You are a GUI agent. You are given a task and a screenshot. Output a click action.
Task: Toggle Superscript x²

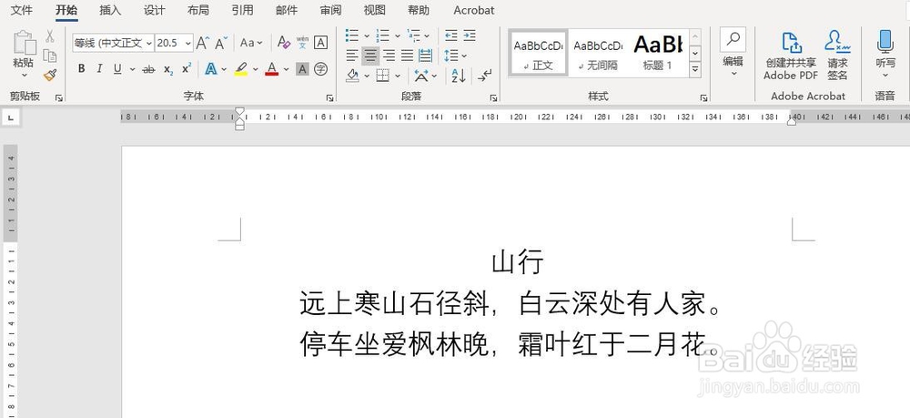187,69
